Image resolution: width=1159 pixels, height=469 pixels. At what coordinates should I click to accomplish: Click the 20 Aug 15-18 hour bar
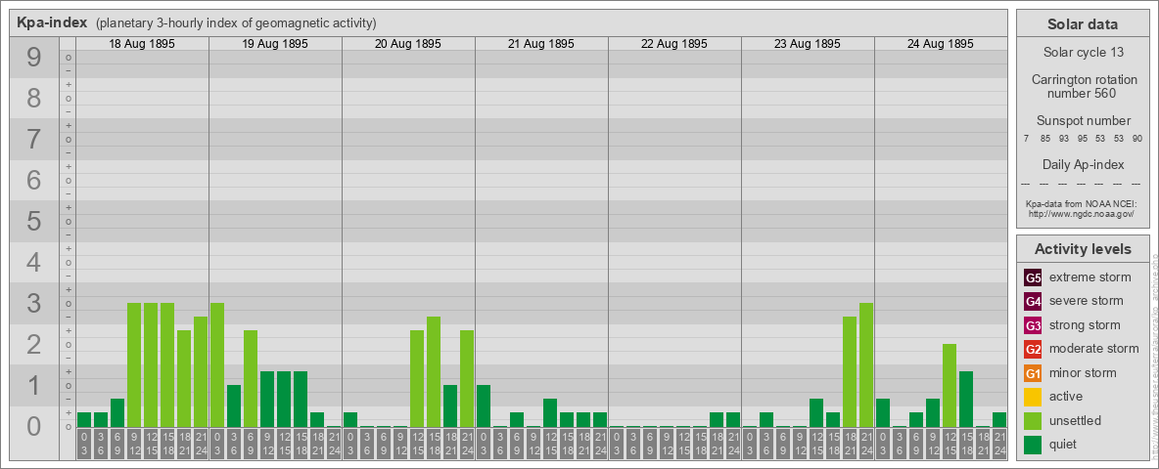click(x=433, y=371)
